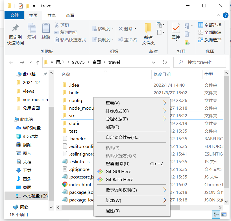Screen dimensions: 231x221
Task: Choose Customize this folder (自定义文件夹)
Action: tap(132, 137)
